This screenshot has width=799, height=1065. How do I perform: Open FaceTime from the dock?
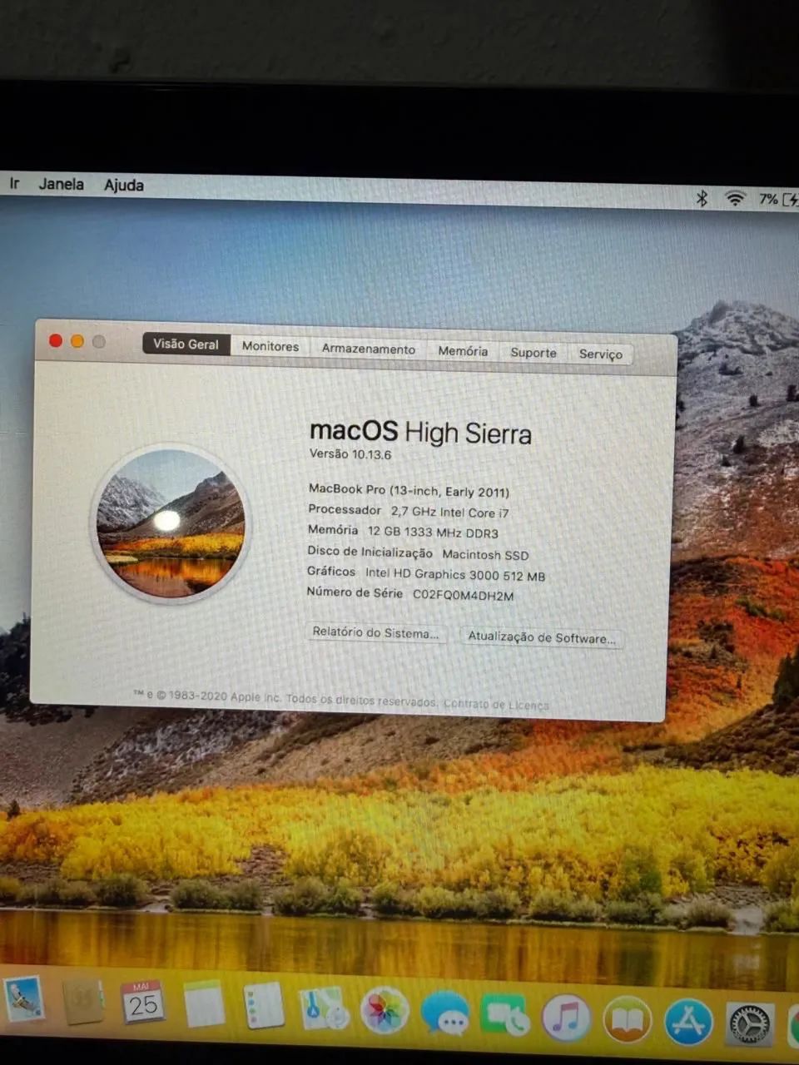tap(505, 1016)
